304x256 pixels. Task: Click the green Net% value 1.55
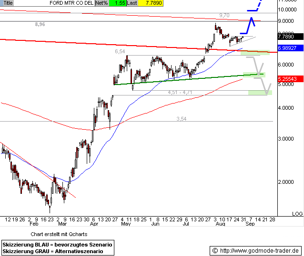[x=117, y=3]
